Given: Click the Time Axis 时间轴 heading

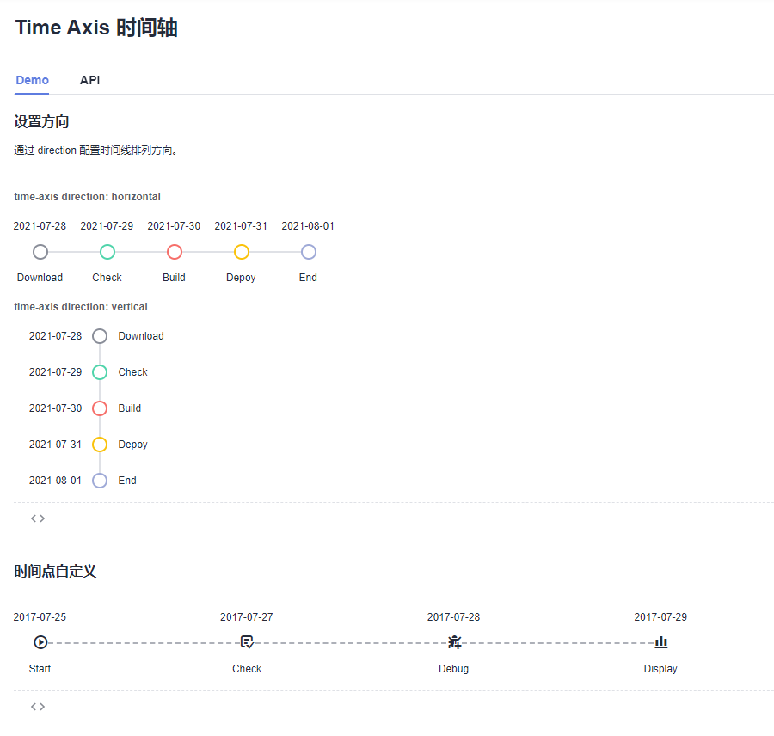Looking at the screenshot, I should point(95,27).
